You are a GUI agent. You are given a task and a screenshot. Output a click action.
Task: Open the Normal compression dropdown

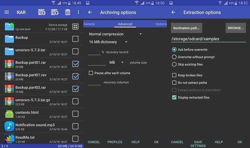click(115, 34)
